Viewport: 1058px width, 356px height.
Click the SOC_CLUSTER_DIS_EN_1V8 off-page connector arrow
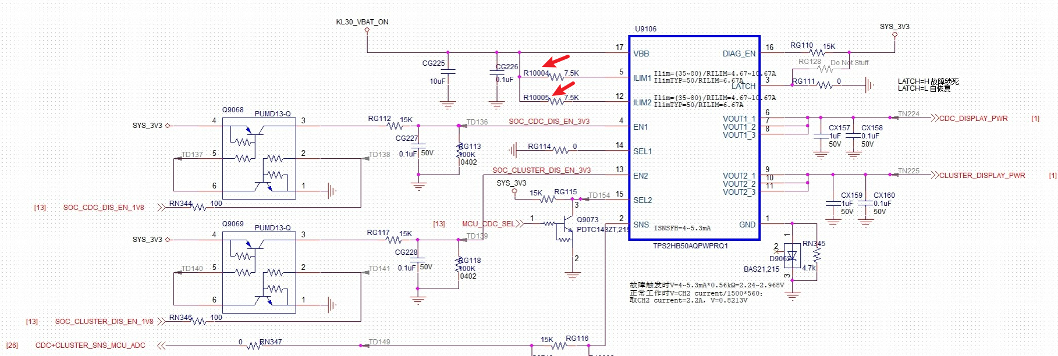pos(161,322)
